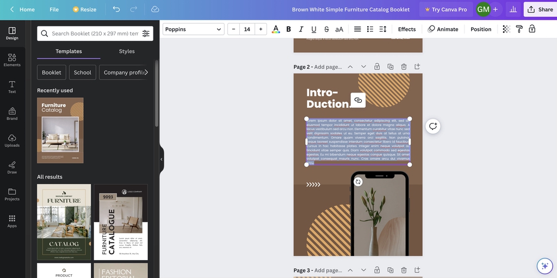Open letter and line spacing options
The image size is (557, 278).
383,29
